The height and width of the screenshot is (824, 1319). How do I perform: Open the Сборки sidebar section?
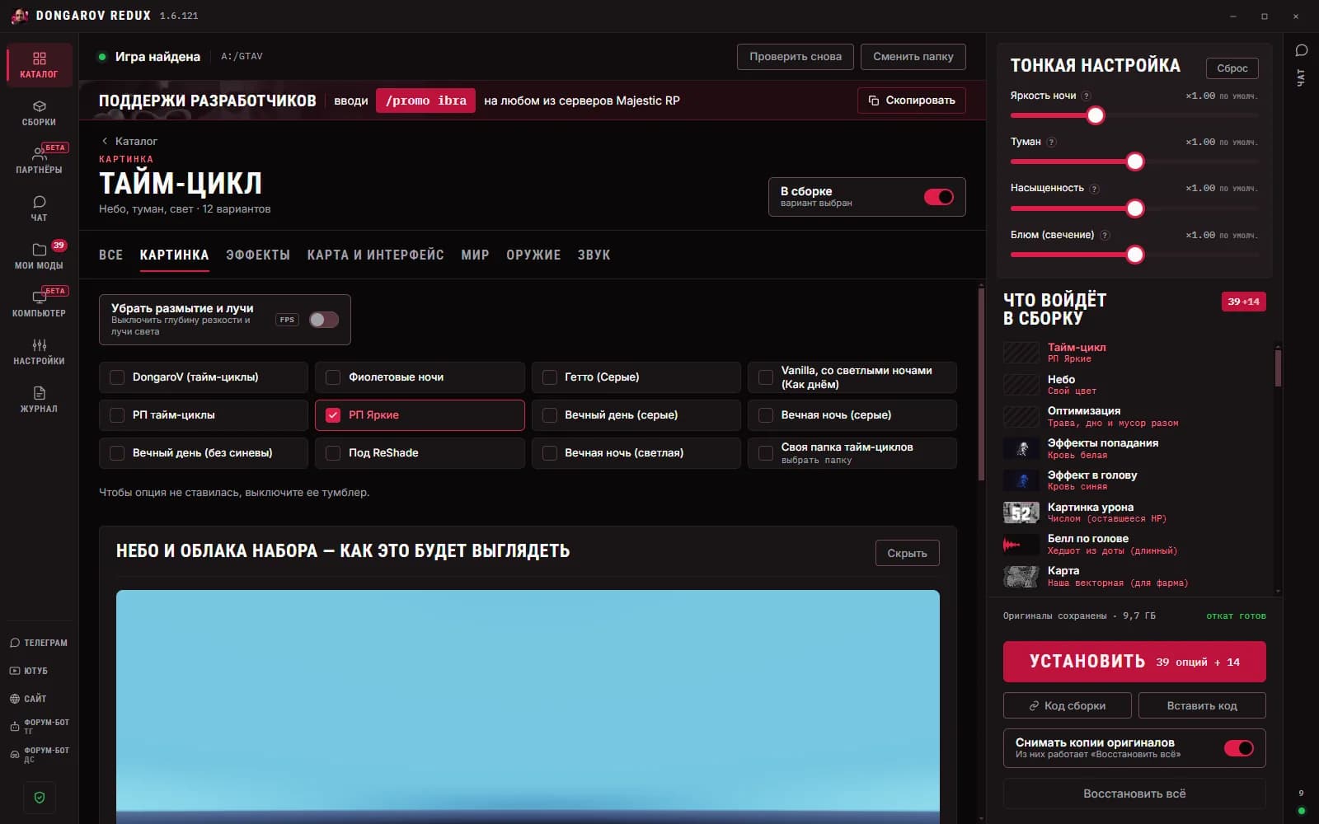(39, 113)
